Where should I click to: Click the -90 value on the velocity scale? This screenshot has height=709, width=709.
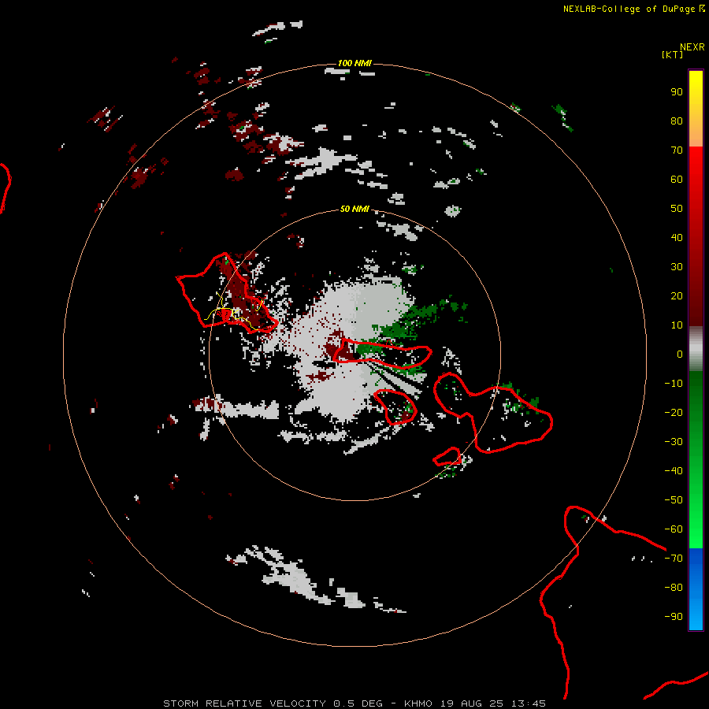[x=674, y=617]
